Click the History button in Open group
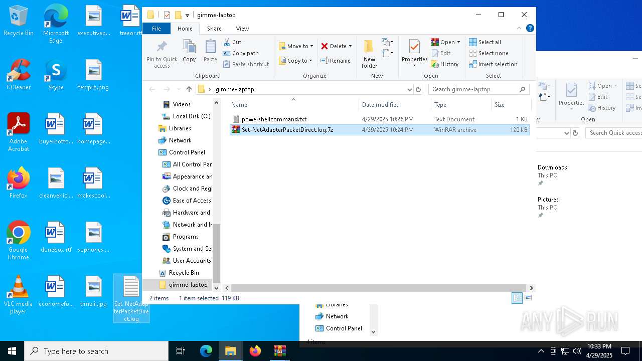The image size is (642, 361). click(445, 64)
